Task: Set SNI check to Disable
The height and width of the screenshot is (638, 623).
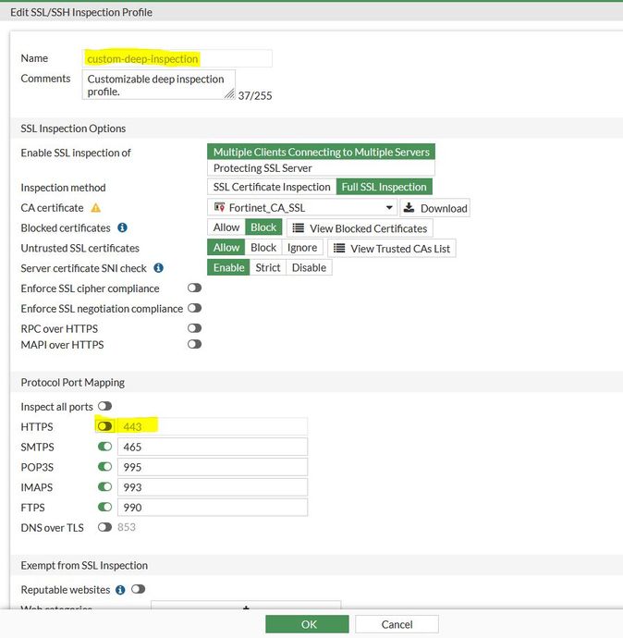Action: [309, 268]
